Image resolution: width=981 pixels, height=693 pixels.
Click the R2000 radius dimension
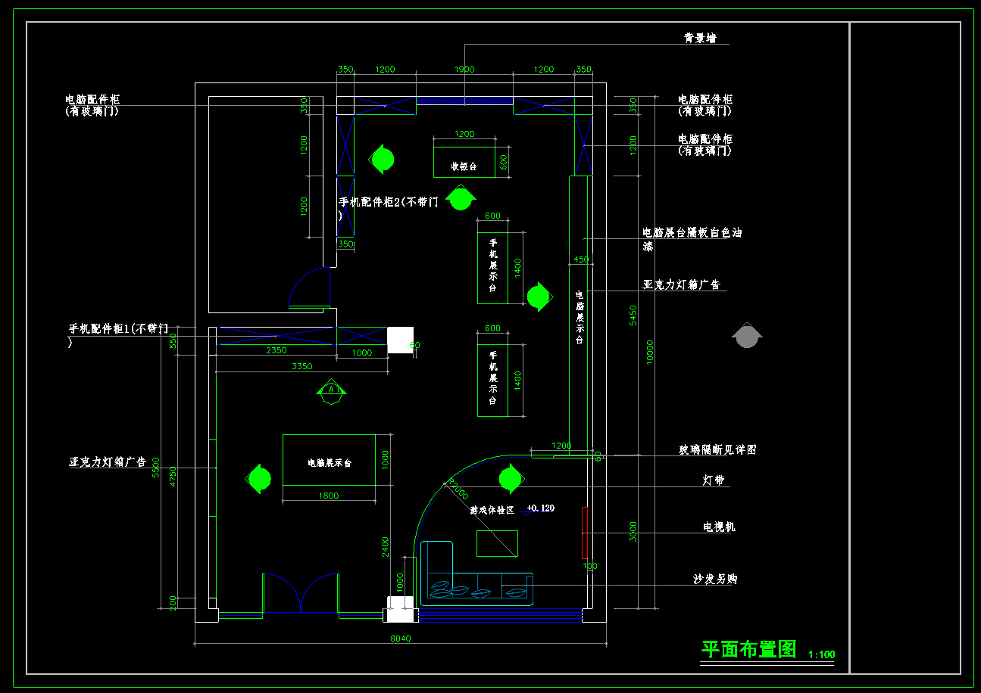(x=458, y=488)
